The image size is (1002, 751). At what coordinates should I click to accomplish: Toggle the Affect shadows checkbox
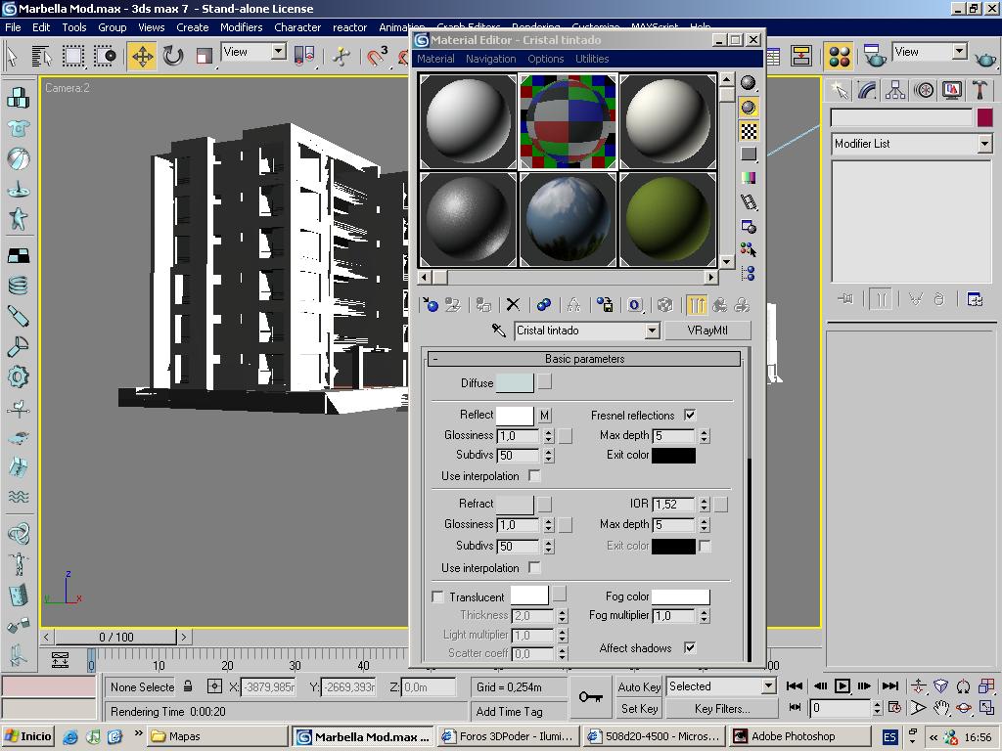click(690, 647)
